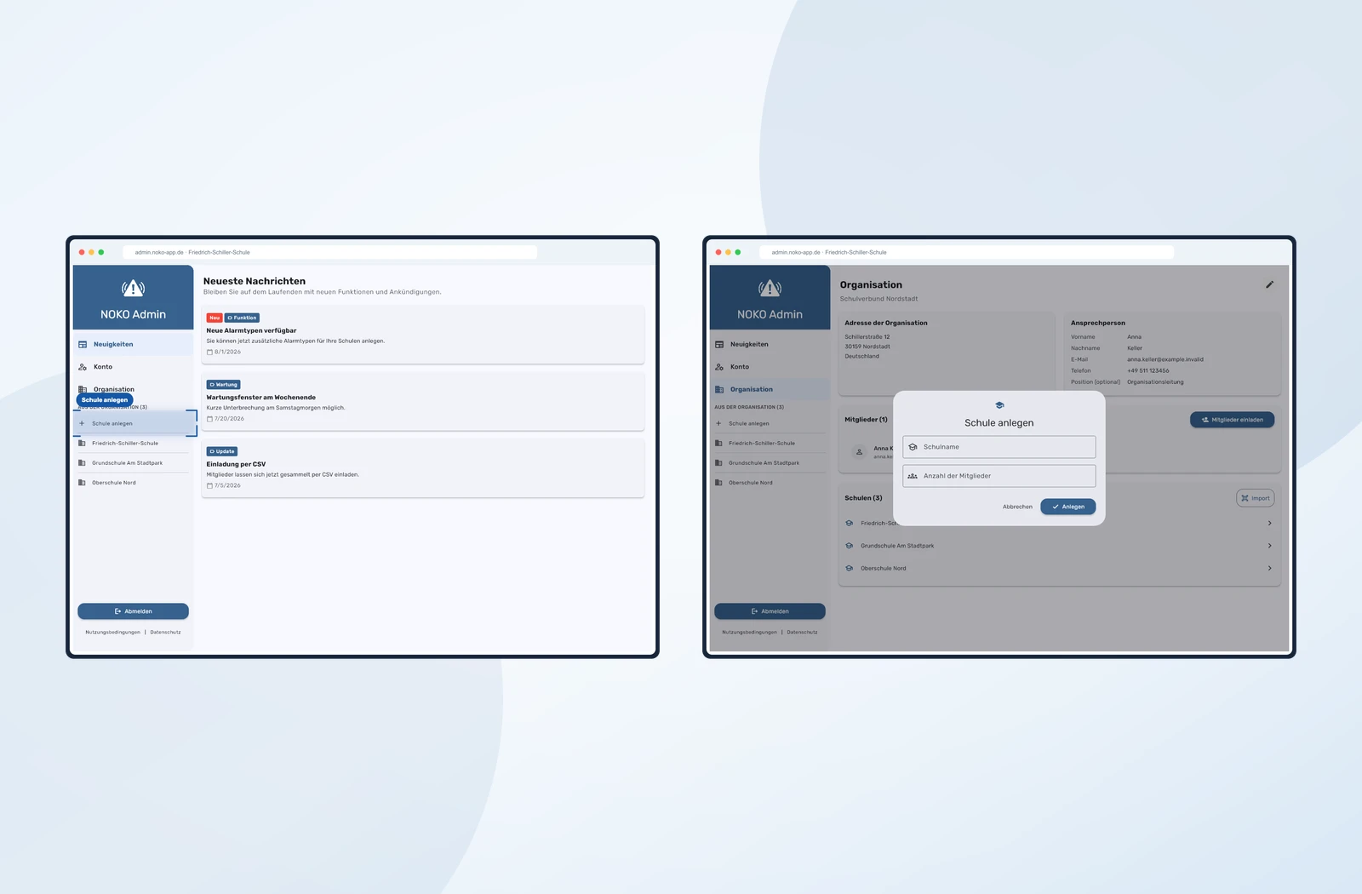
Task: Select highlighted Organisation menu item in Organisation page window
Action: 770,389
